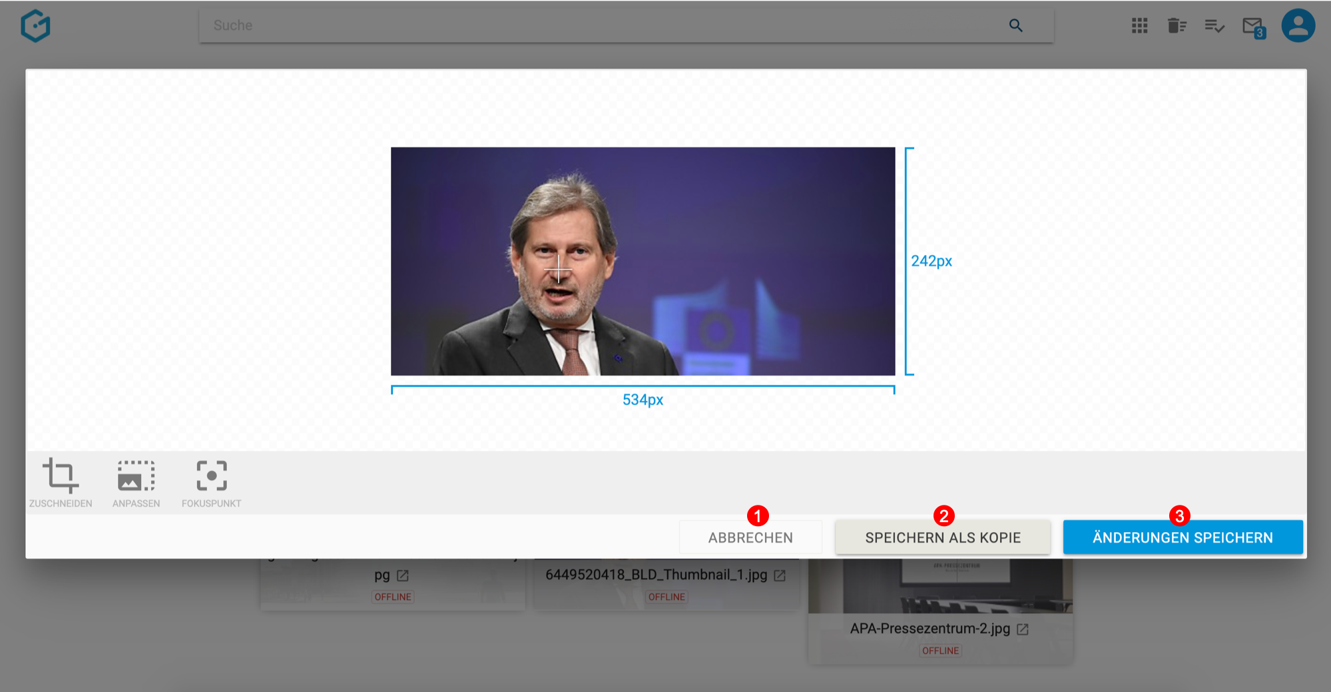
Task: Click the magnifier search icon
Action: pyautogui.click(x=1015, y=25)
